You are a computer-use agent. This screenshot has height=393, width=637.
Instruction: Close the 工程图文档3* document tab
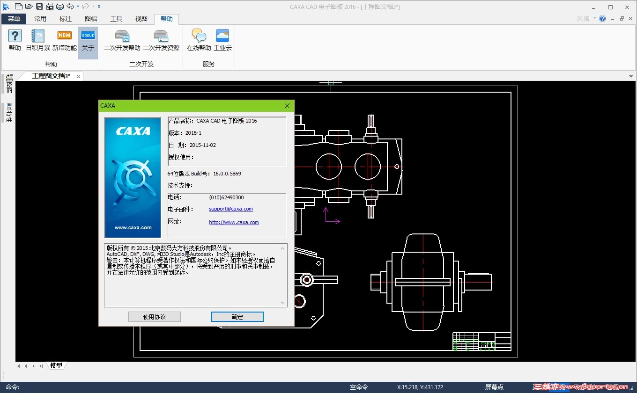[78, 76]
